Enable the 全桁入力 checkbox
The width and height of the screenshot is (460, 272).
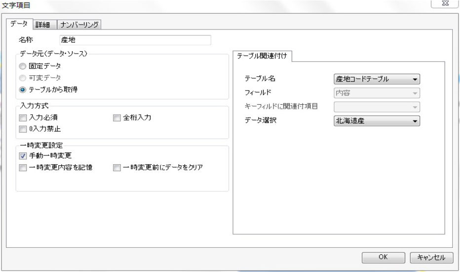pos(117,118)
